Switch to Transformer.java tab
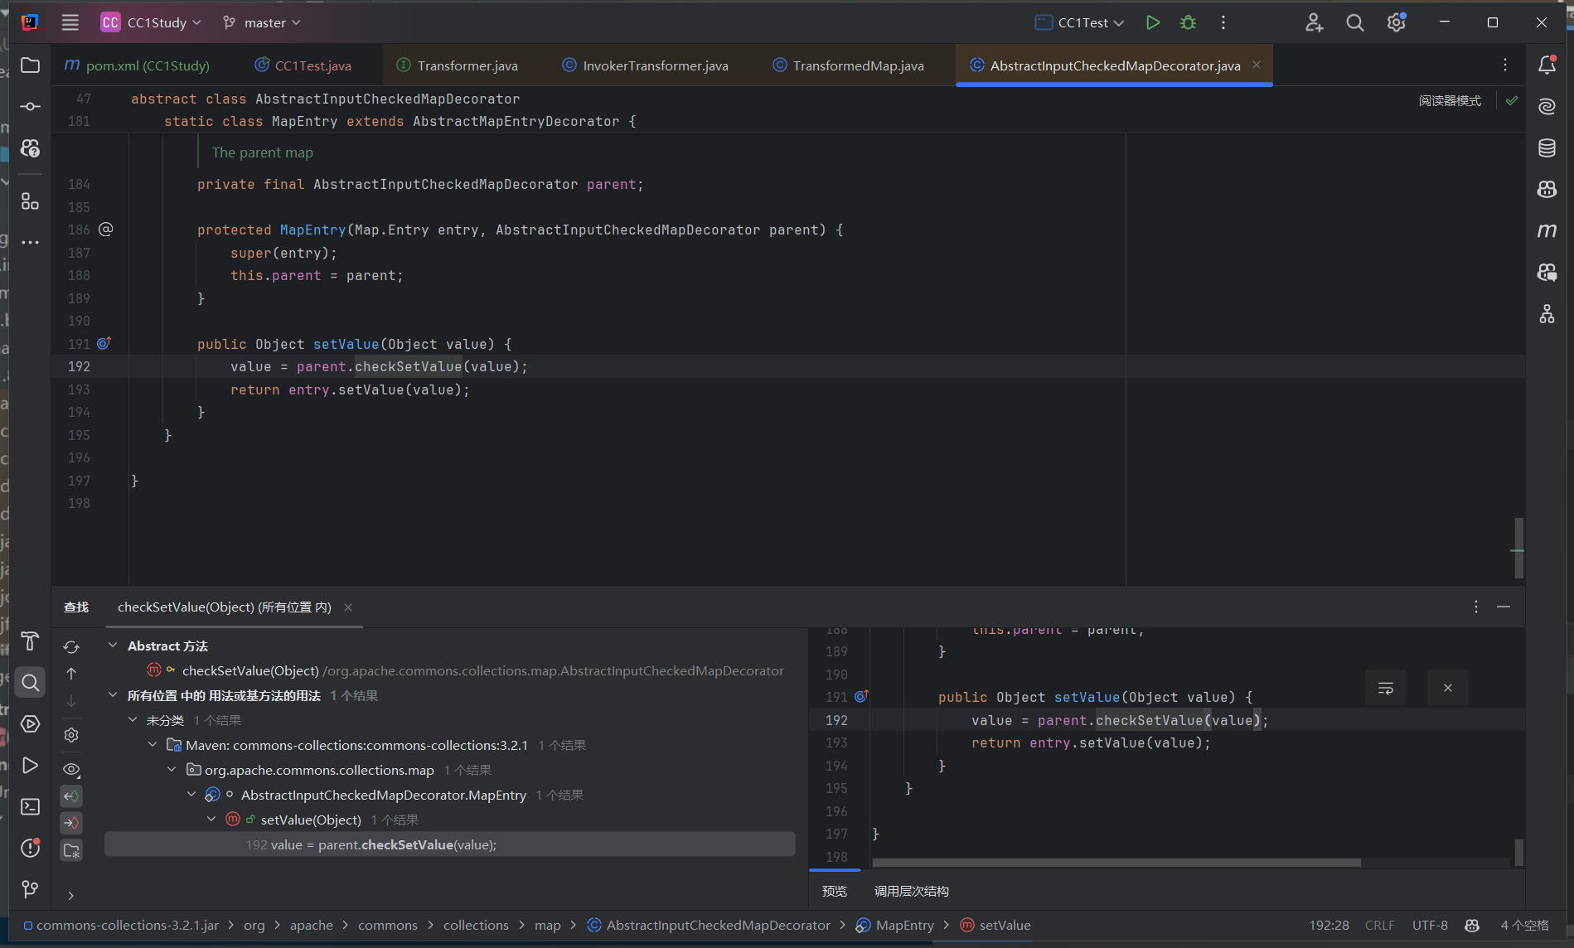Screen dimensions: 1574x948 click(458, 65)
